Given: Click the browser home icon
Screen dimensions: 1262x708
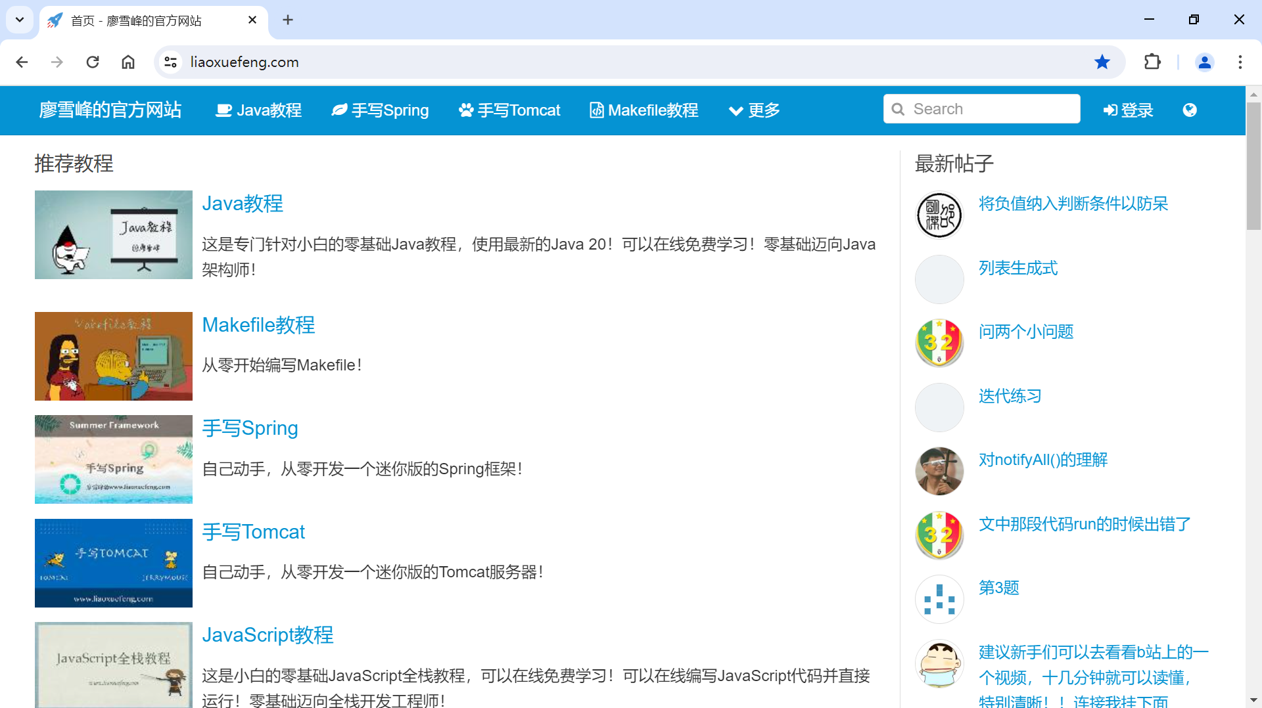Looking at the screenshot, I should (128, 62).
